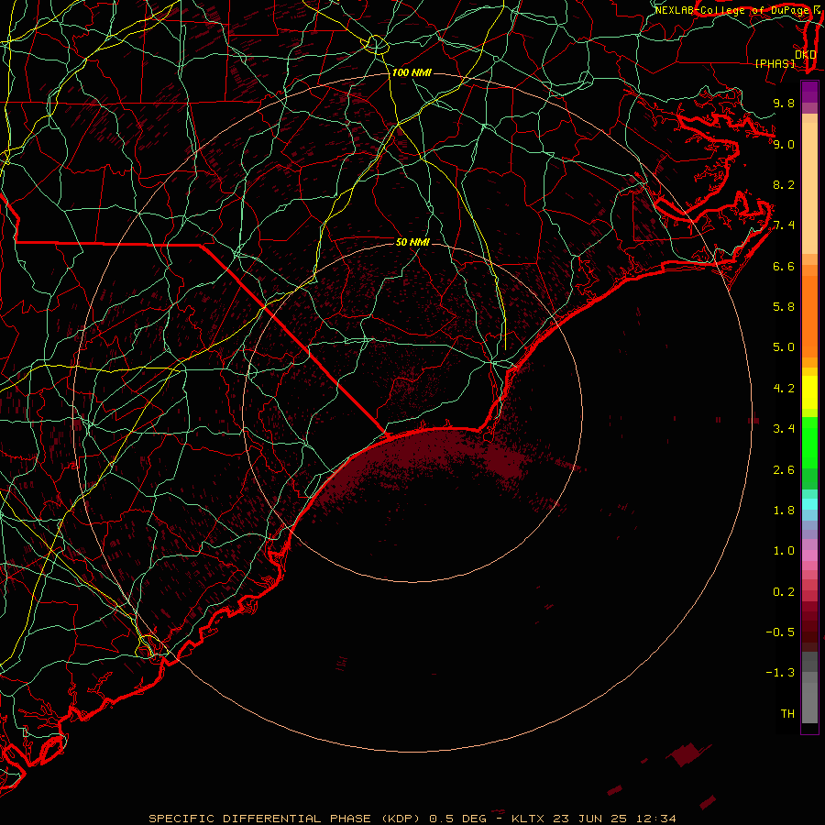Screen dimensions: 825x825
Task: Pick the purple segment of the color bar
Action: pyautogui.click(x=809, y=92)
